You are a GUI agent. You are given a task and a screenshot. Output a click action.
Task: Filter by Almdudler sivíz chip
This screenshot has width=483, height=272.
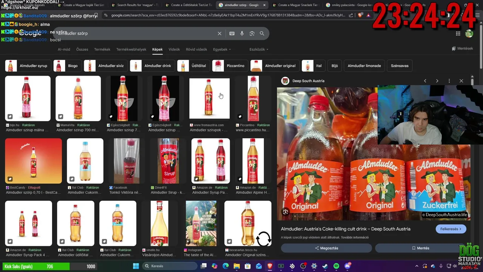[105, 66]
